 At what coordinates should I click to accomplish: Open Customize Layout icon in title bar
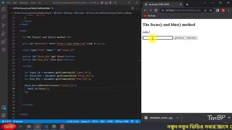point(115,3)
